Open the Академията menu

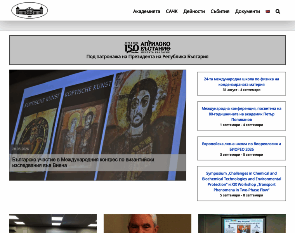click(x=147, y=12)
